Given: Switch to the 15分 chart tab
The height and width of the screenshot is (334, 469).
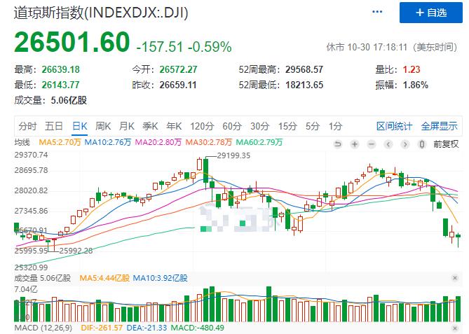Looking at the screenshot, I should tap(287, 126).
